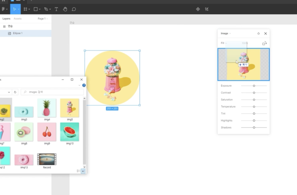
Task: Close the Explorer window
Action: click(x=81, y=80)
